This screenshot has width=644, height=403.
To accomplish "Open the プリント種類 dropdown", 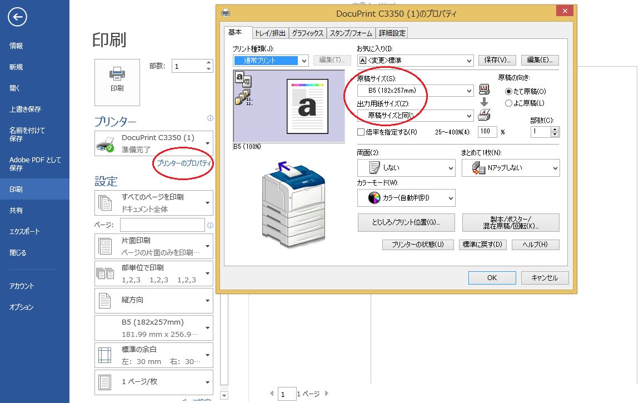I will [x=271, y=61].
